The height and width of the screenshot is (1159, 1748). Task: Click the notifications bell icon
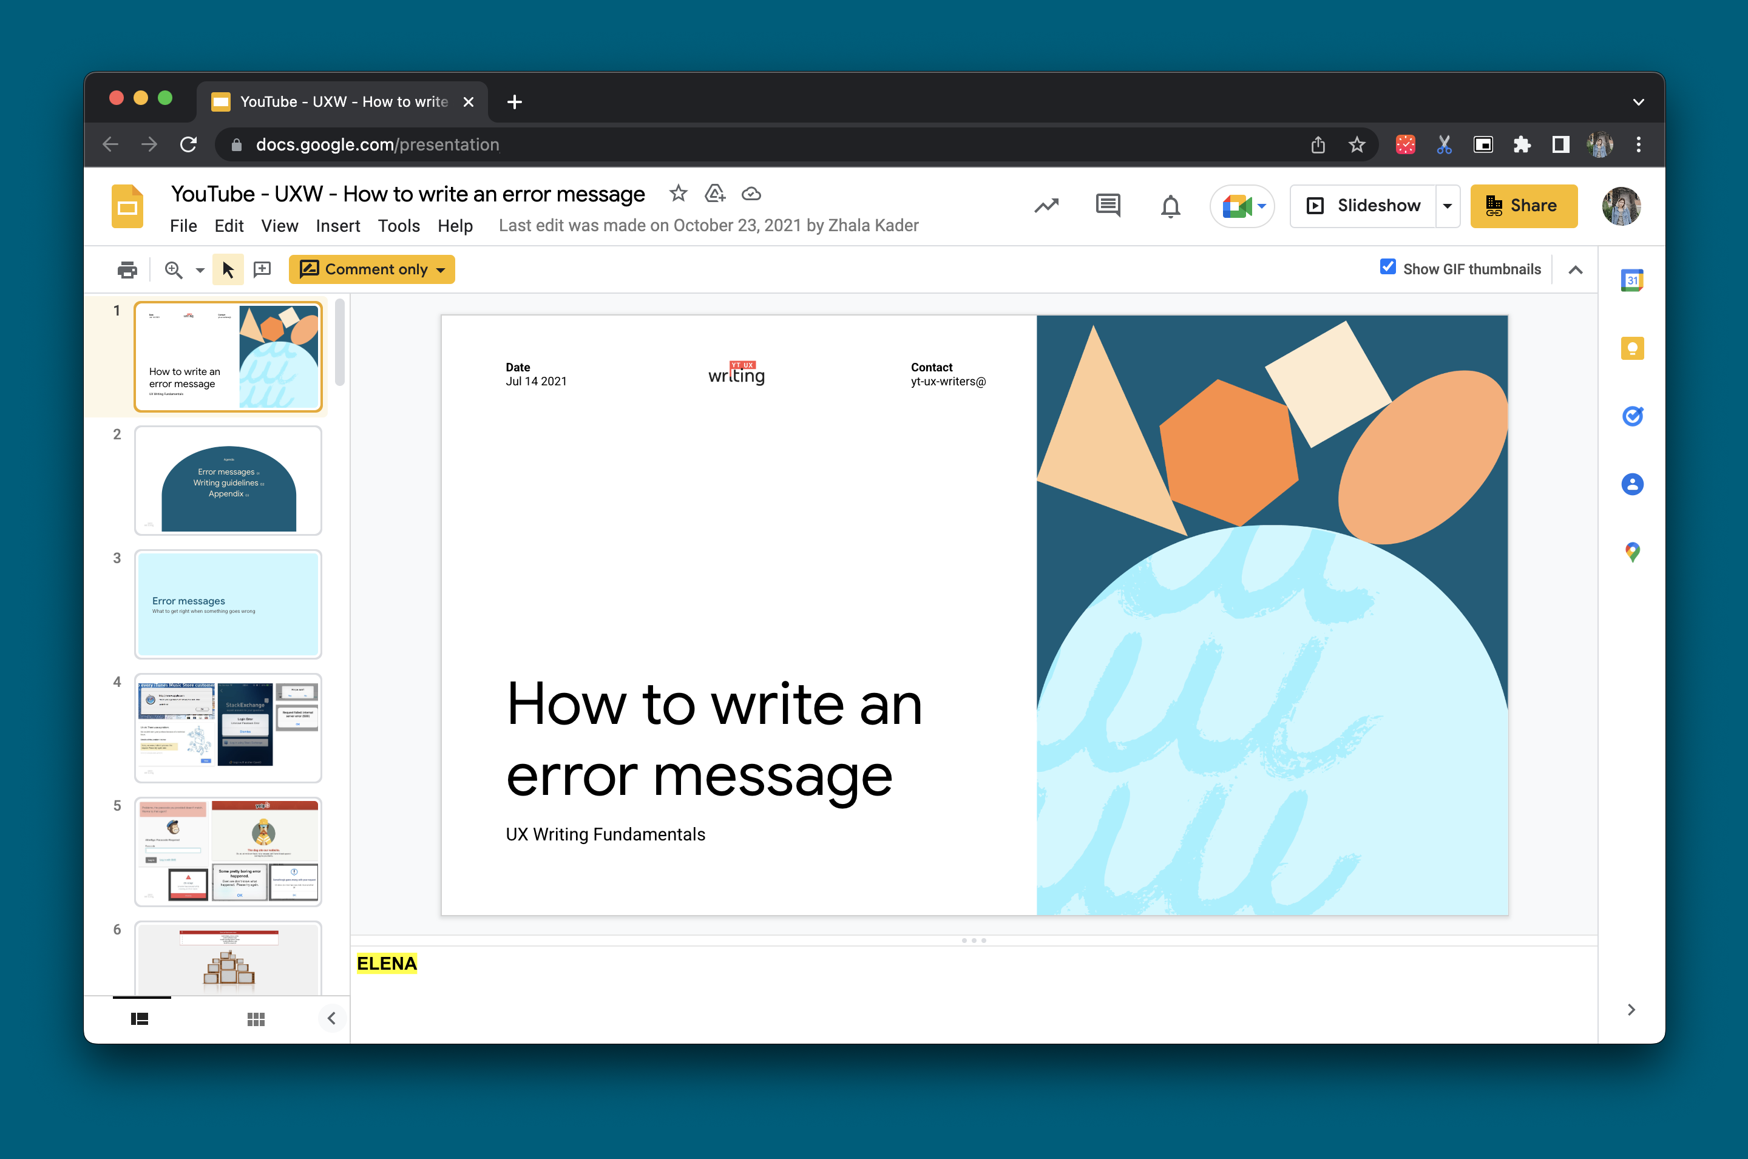[1170, 206]
